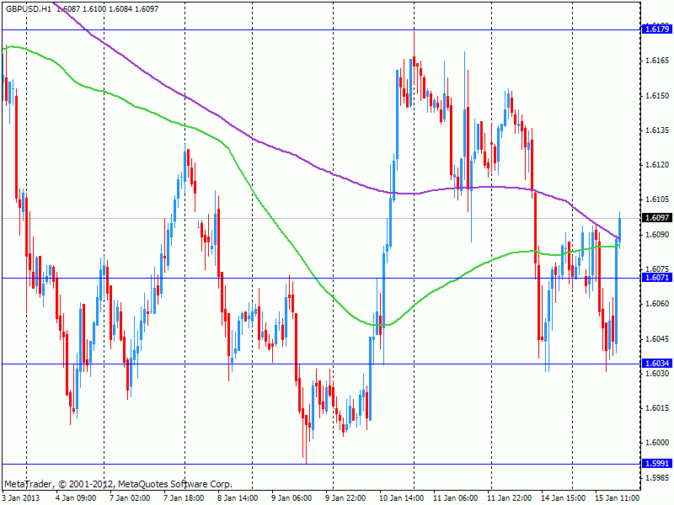Viewport: 674px width, 505px height.
Task: Click the MetaTrader copyright text
Action: click(118, 485)
